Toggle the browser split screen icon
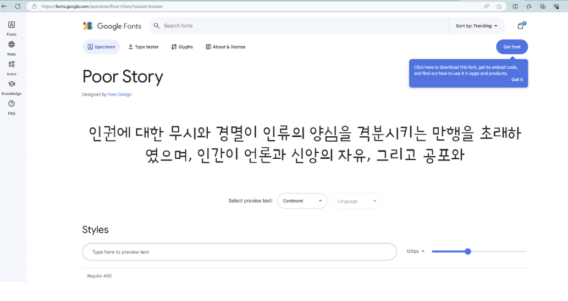Viewport: 568px width, 301px height. pyautogui.click(x=515, y=6)
